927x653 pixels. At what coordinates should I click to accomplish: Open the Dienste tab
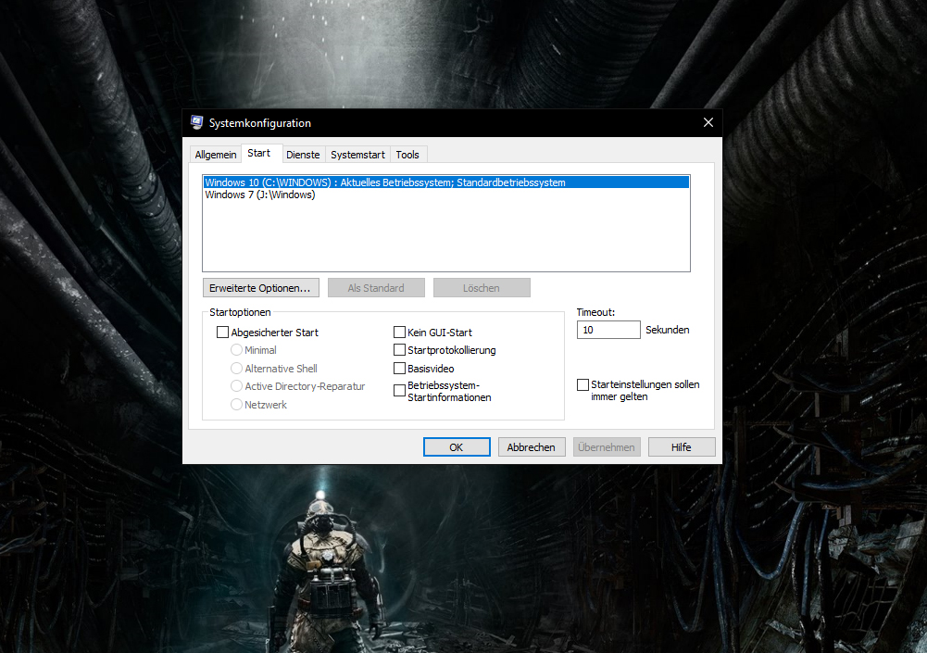point(303,155)
